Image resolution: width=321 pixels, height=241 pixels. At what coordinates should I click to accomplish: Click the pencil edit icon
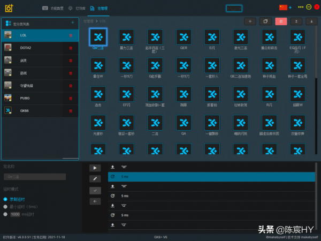click(95, 179)
